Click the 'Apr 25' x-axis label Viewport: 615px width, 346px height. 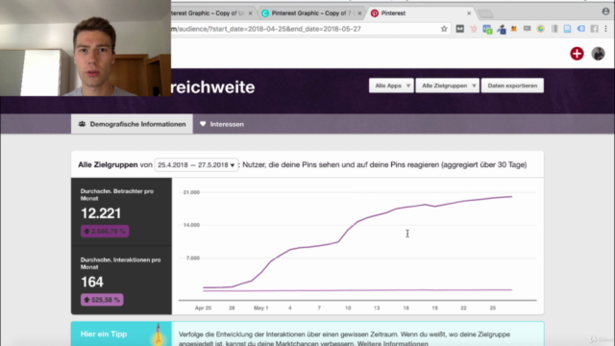tap(203, 308)
